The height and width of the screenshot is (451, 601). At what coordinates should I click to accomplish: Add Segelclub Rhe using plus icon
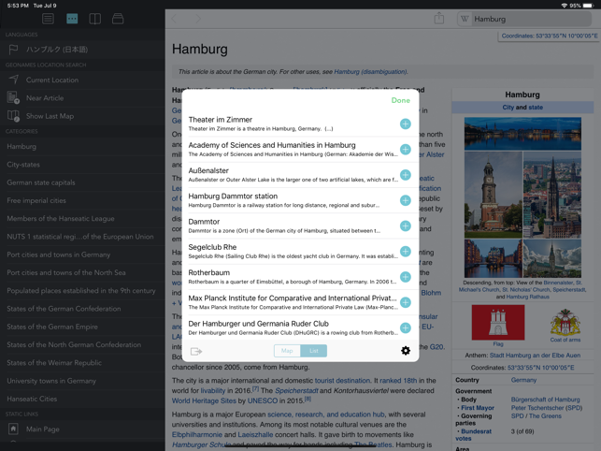pyautogui.click(x=405, y=252)
